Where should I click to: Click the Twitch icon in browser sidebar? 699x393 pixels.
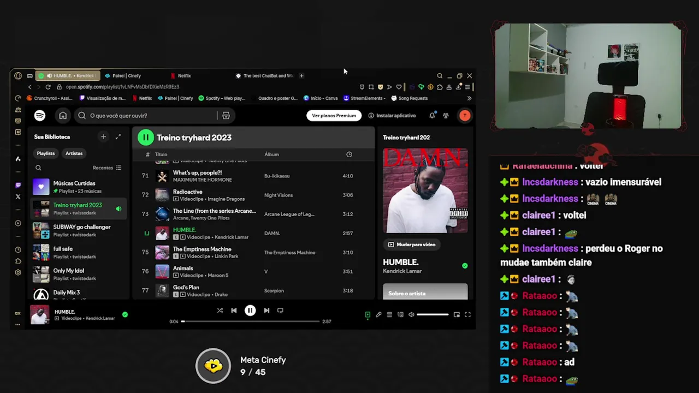[x=18, y=185]
